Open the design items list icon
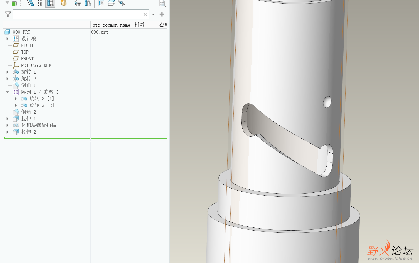This screenshot has width=419, height=263. 101,3
